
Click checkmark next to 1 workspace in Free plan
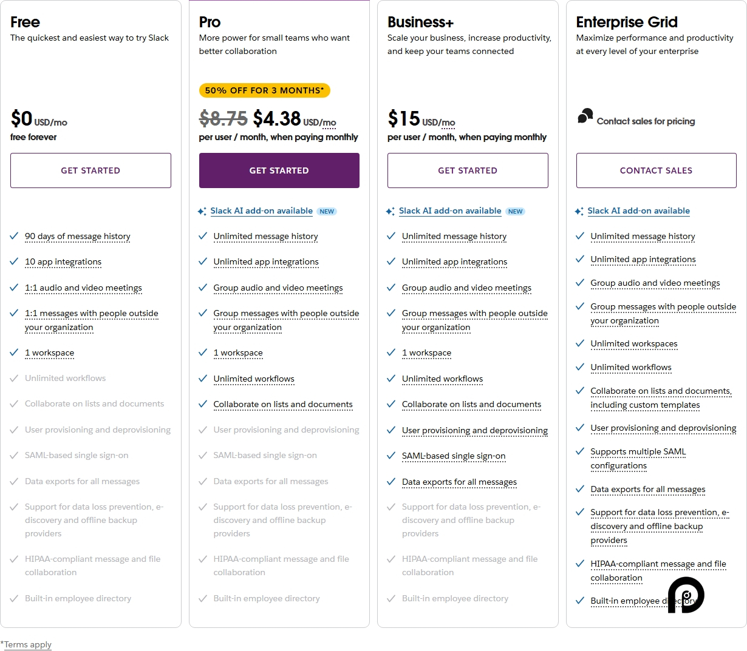click(14, 352)
